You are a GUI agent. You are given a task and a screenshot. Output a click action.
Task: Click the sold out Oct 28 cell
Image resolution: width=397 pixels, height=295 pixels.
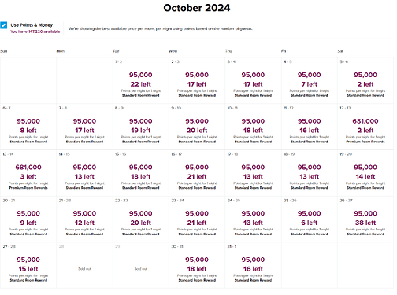(84, 265)
